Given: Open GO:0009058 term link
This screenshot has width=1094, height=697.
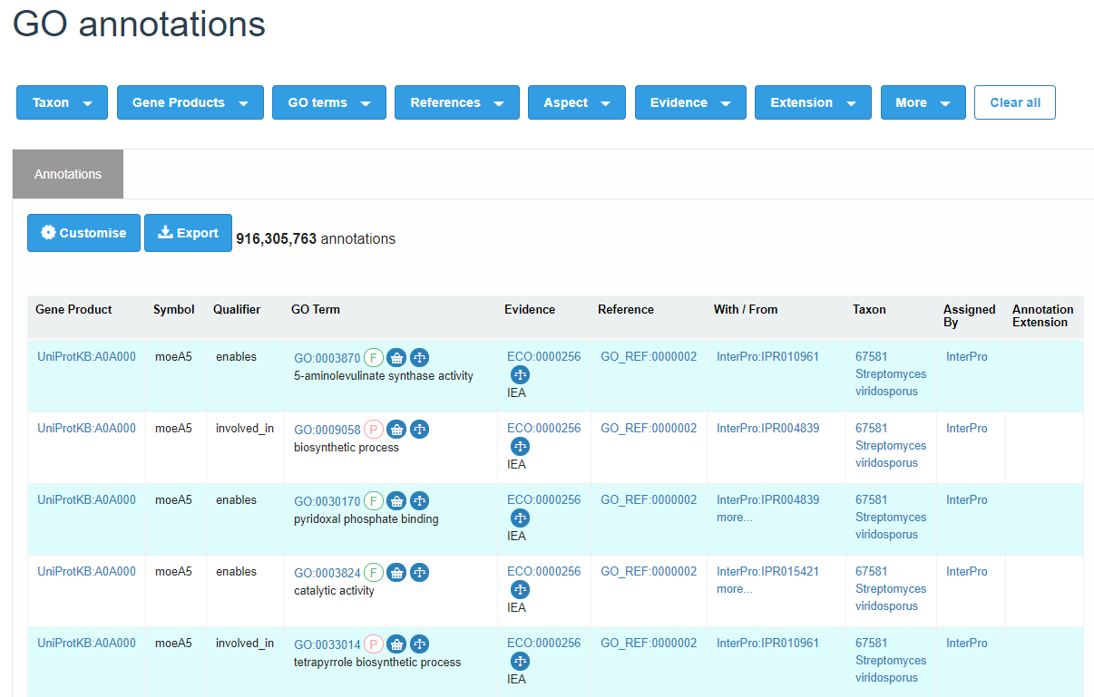Looking at the screenshot, I should click(x=327, y=430).
